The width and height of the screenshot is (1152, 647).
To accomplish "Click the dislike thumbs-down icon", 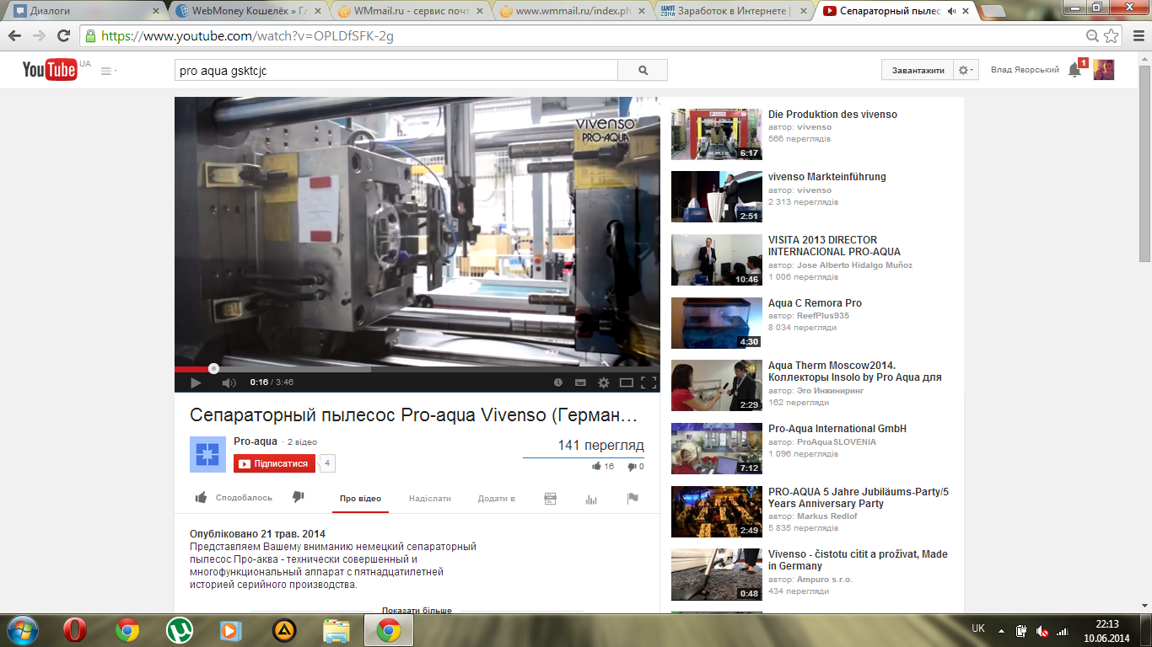I will 298,497.
